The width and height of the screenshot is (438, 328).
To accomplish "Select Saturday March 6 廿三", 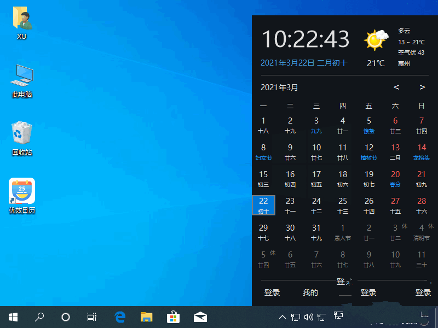I will 395,125.
